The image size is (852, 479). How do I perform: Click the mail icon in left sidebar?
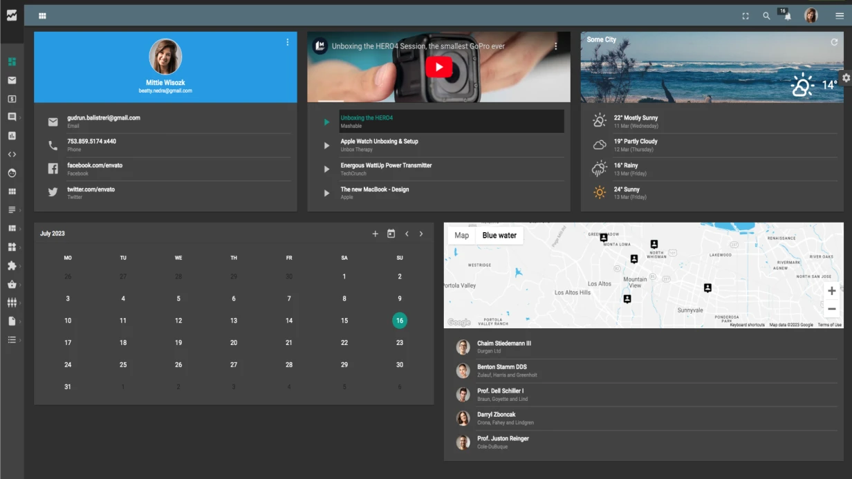(12, 80)
